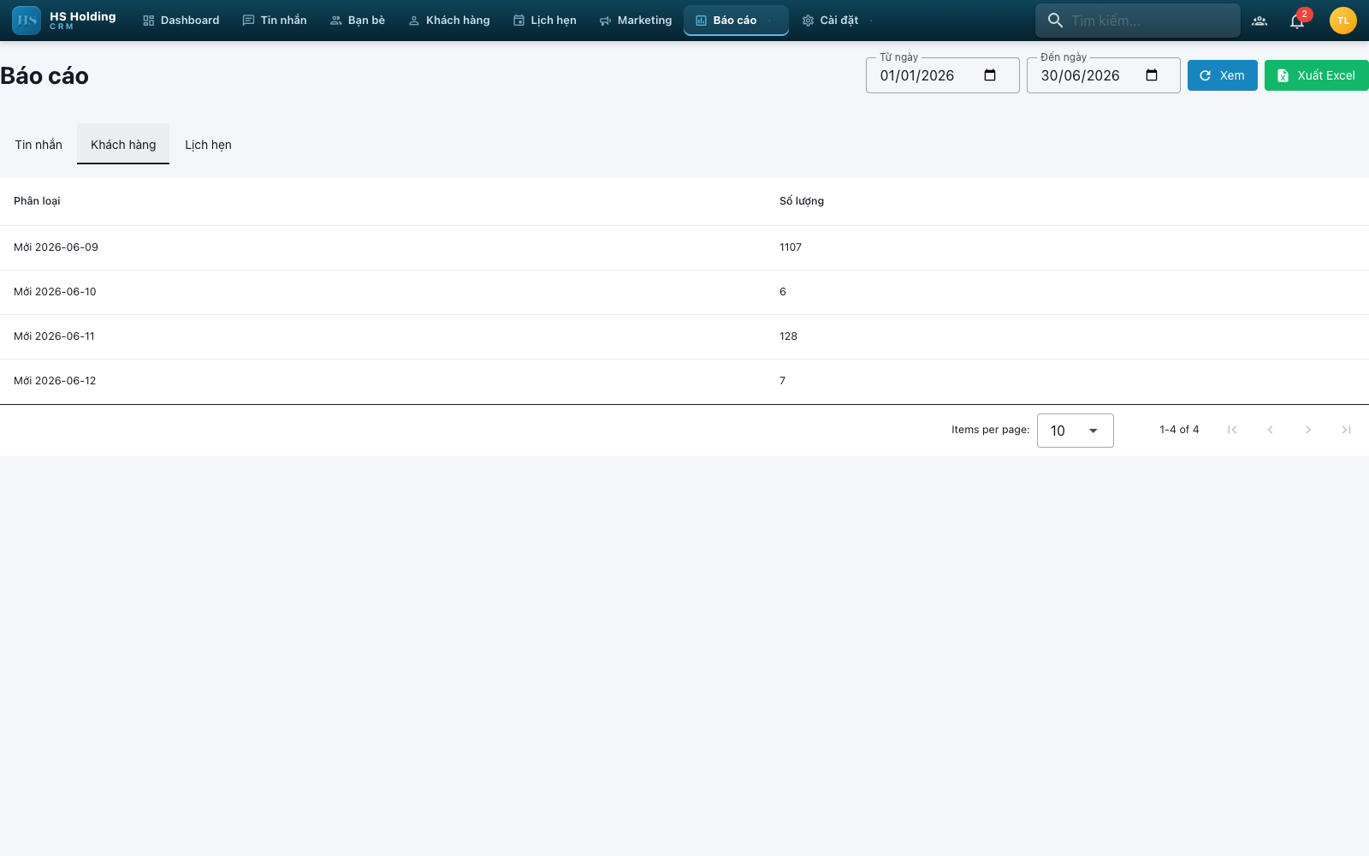Viewport: 1369px width, 856px height.
Task: Expand the Báo cáo menu arrow
Action: coord(770,21)
